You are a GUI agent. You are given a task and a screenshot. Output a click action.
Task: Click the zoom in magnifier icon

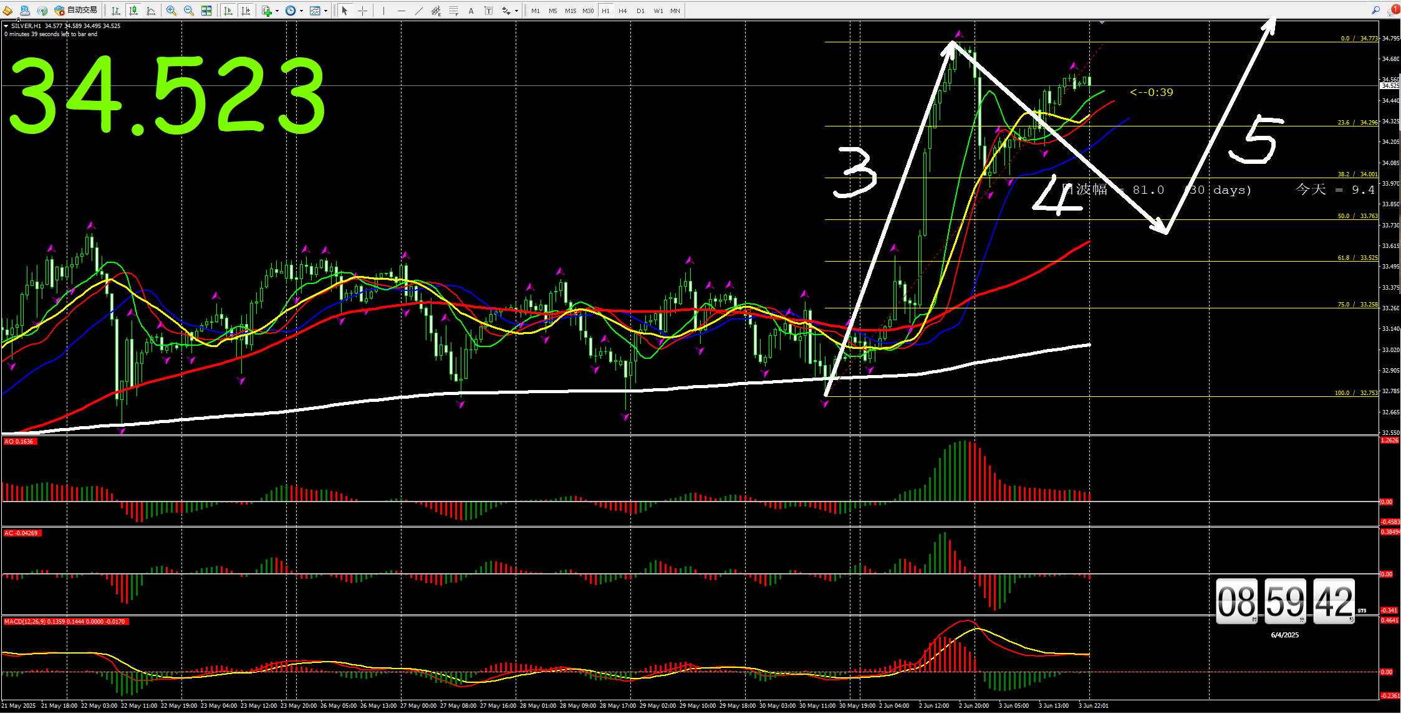[171, 11]
